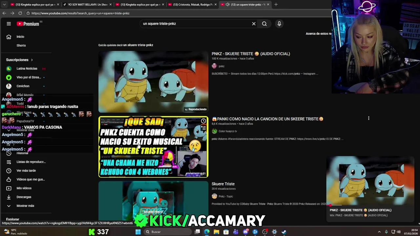Viewport: 420px width, 236px height.
Task: Open the Skuere Triste teal thumbnail
Action: point(153,201)
